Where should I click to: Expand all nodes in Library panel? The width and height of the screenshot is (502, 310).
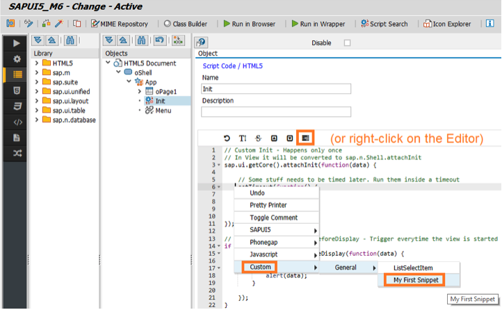pos(38,40)
